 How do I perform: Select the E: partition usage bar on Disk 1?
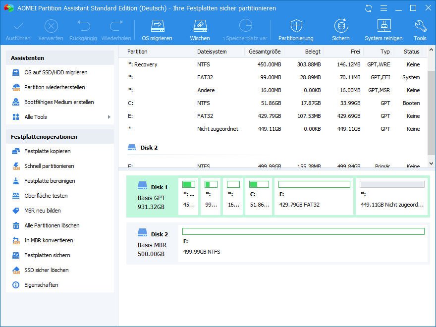pos(314,184)
